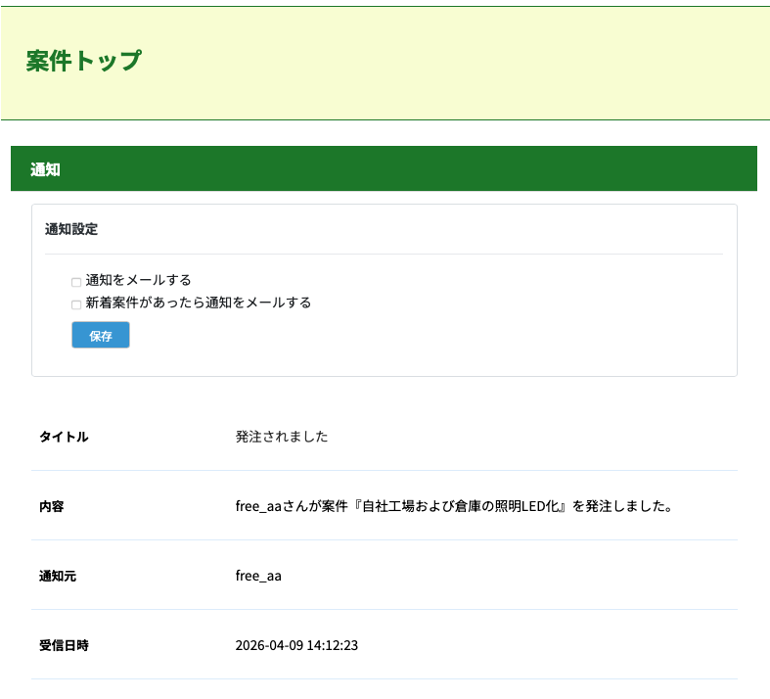Click the date 2026-04-09 in 受信日時

269,646
